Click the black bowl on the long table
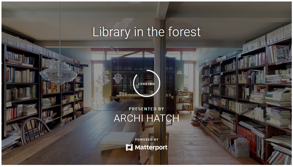 (117, 99)
